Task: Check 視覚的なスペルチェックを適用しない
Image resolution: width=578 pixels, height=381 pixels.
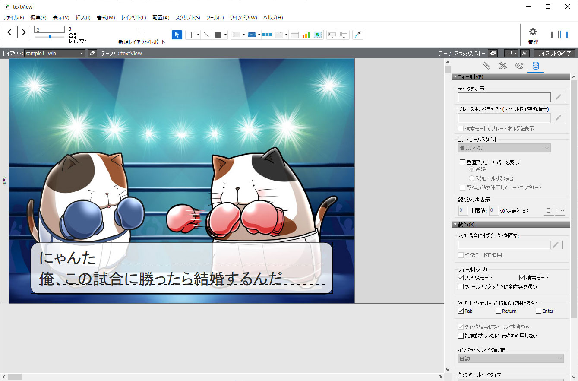Action: (461, 336)
